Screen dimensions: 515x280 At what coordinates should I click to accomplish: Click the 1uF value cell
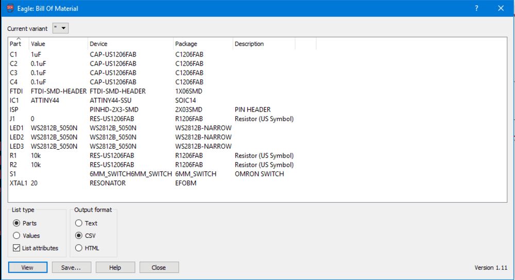pos(36,55)
